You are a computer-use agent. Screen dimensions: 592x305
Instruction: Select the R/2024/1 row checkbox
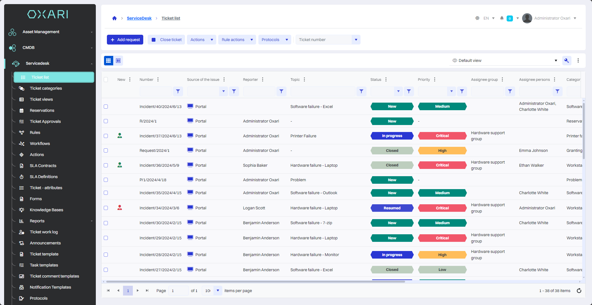click(x=106, y=121)
